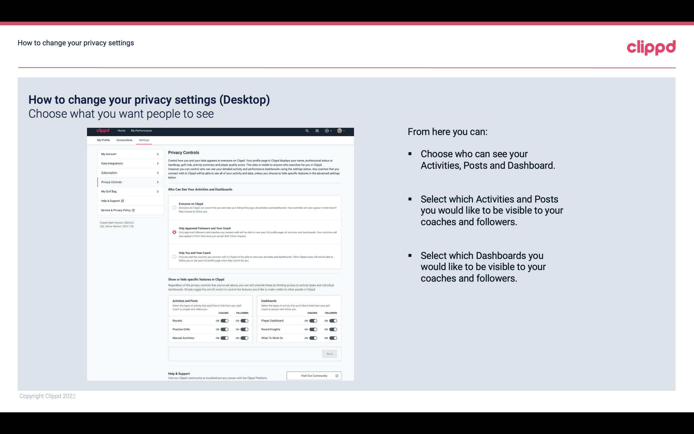Click the settings gear icon for My Account
This screenshot has height=434, width=694.
point(158,154)
